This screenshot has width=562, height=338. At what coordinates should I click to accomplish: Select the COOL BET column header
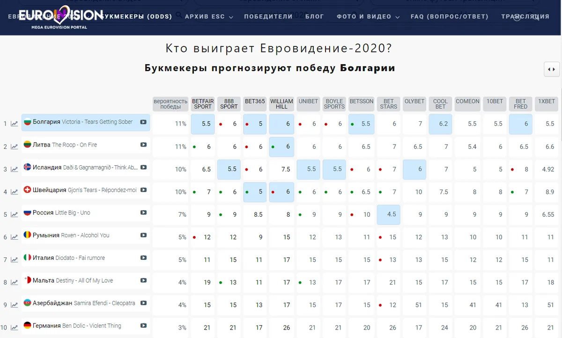pos(440,104)
